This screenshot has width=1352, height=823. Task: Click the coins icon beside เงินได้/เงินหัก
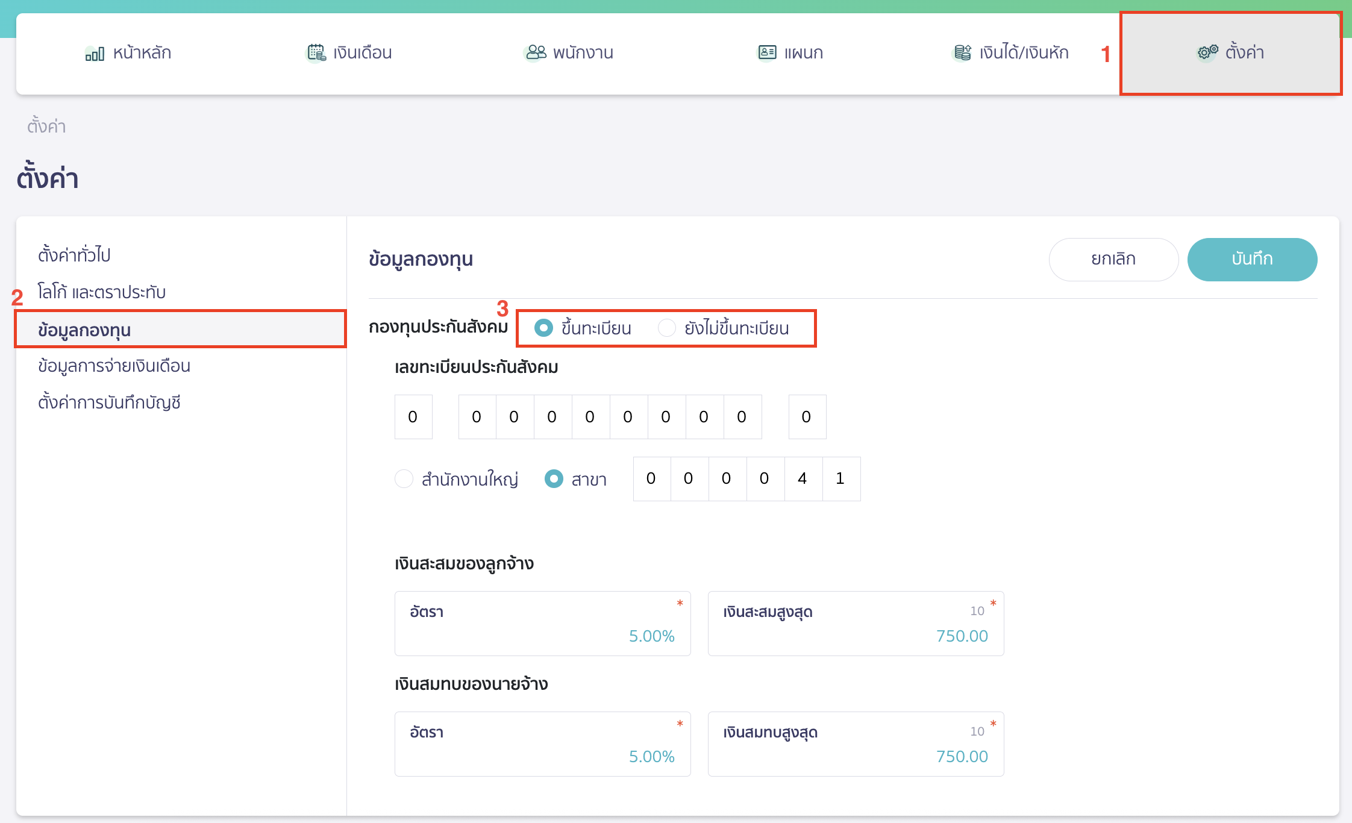pyautogui.click(x=962, y=53)
